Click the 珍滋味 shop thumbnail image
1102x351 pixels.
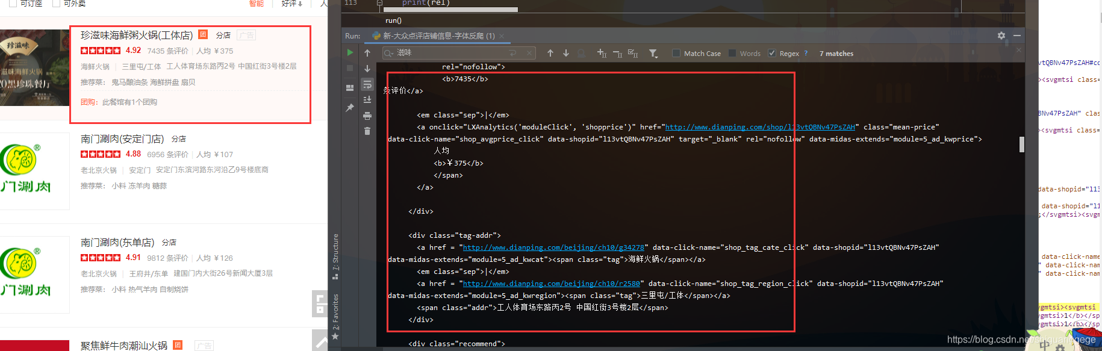click(x=34, y=67)
